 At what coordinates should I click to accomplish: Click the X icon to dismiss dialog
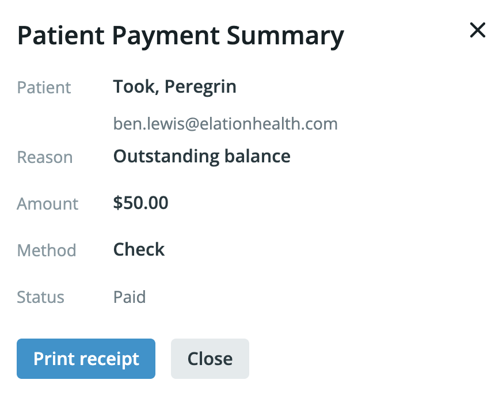point(477,30)
